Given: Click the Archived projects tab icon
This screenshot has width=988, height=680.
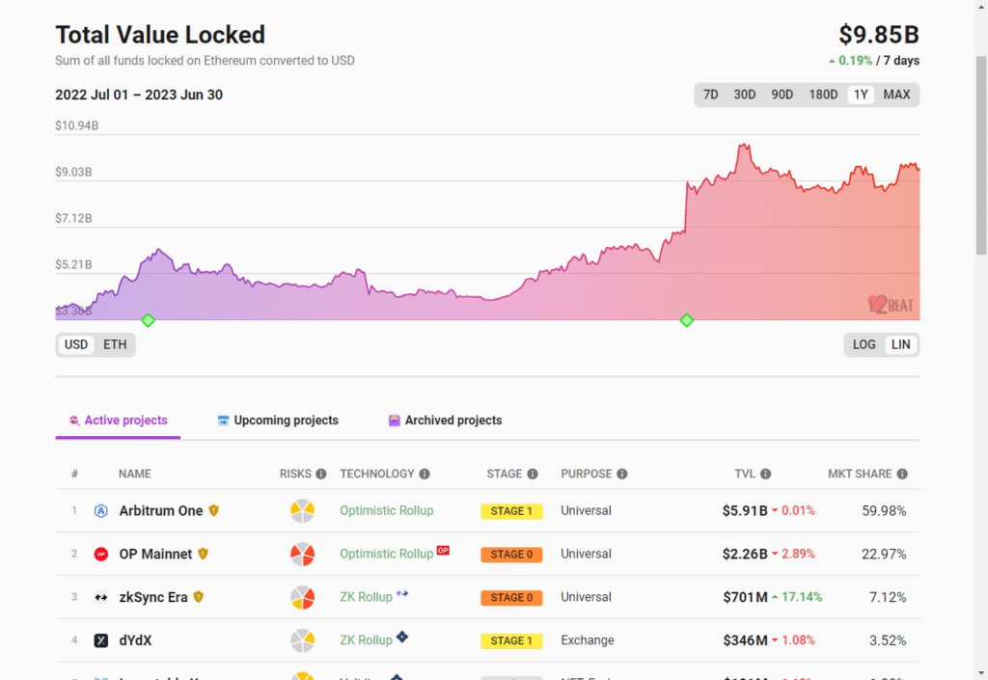Looking at the screenshot, I should (395, 421).
